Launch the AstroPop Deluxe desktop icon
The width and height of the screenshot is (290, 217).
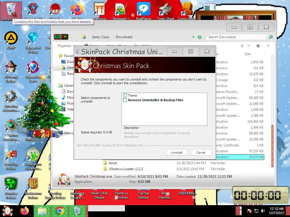11,160
